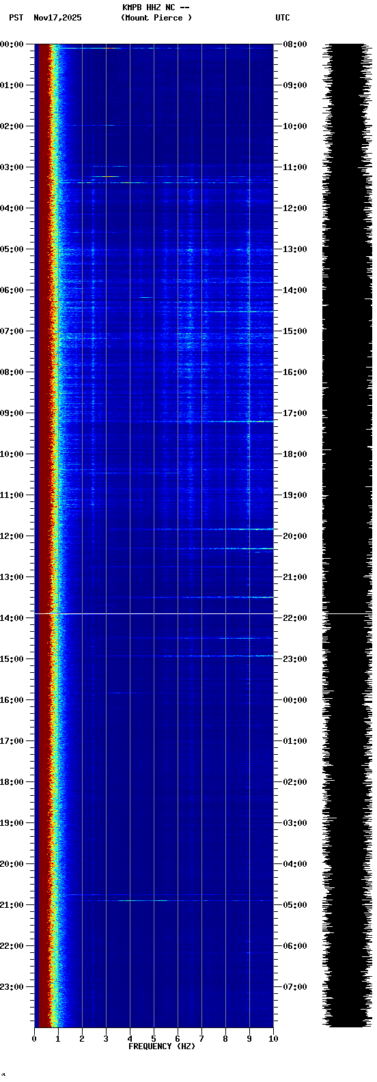This screenshot has height=1082, width=377.
Task: Click the PST axis label '07:00'
Action: (12, 331)
